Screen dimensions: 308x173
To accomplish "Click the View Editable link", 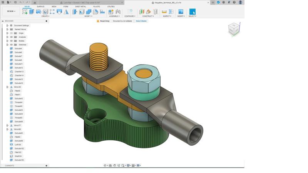I will 141,21.
